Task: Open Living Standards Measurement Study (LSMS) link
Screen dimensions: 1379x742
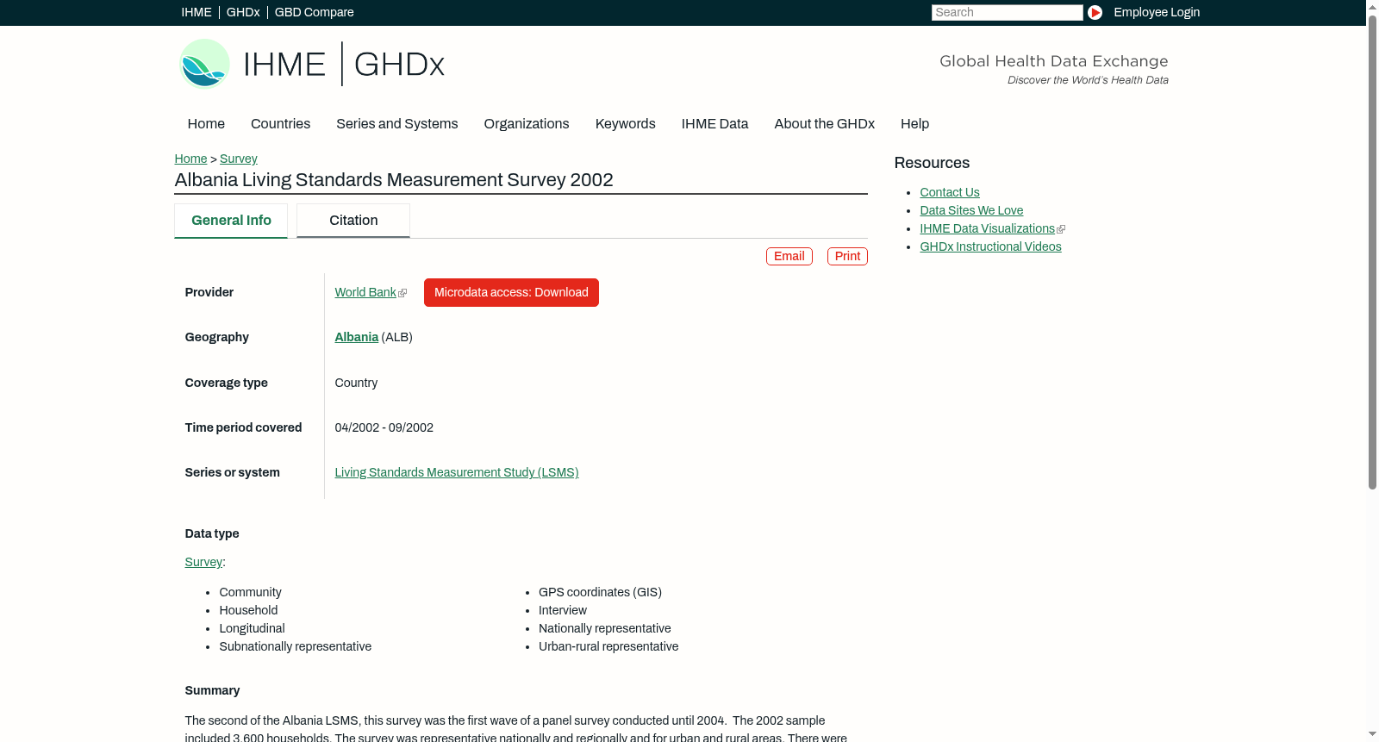Action: [x=457, y=472]
